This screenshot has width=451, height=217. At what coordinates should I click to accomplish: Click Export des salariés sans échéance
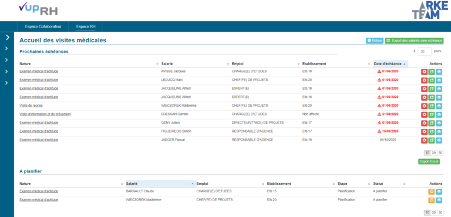(414, 41)
